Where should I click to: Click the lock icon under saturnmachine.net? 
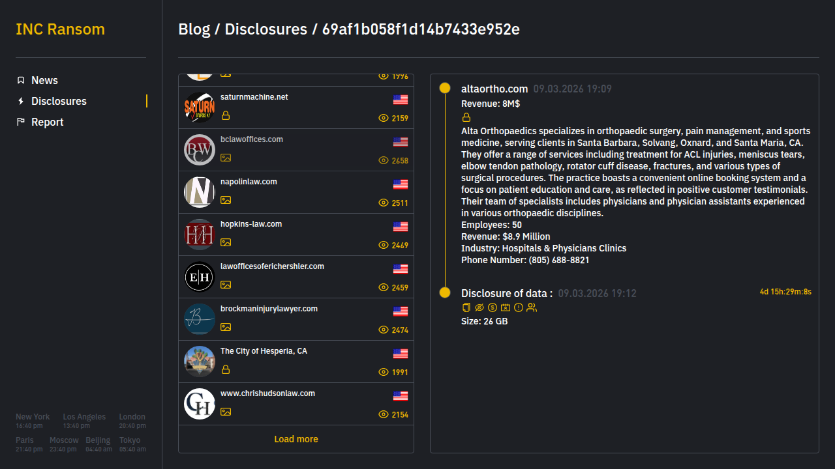point(226,115)
